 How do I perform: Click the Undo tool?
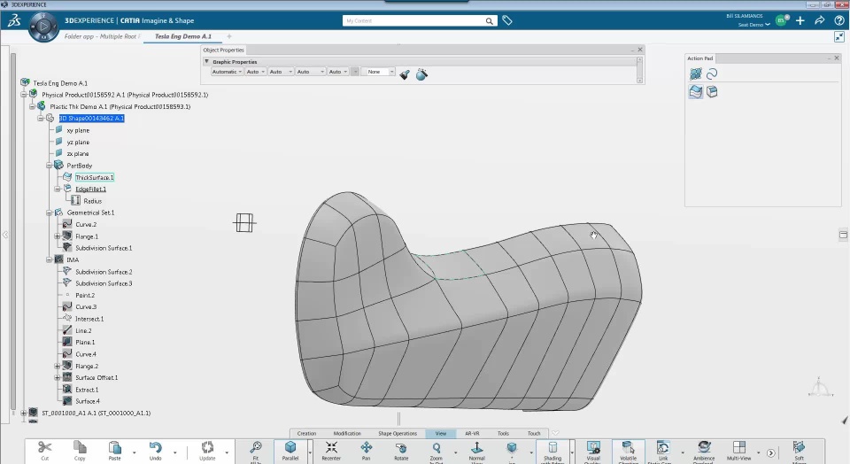coord(155,450)
